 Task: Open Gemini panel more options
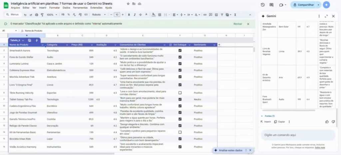(x=319, y=16)
